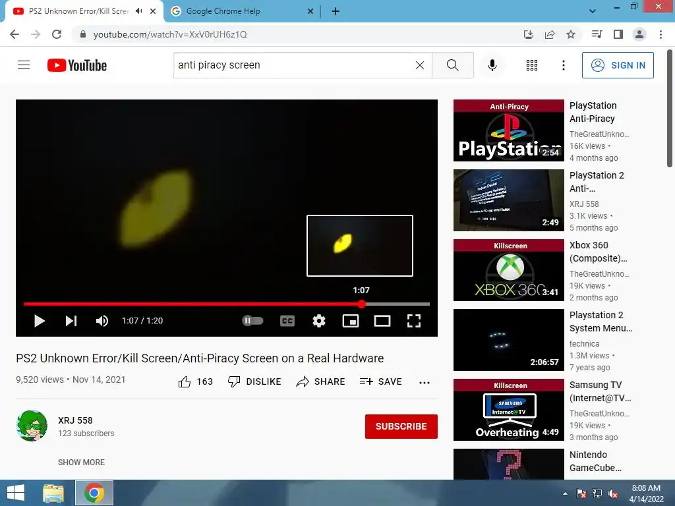Click SIGN IN button
Viewport: 675px width, 506px height.
click(x=618, y=65)
